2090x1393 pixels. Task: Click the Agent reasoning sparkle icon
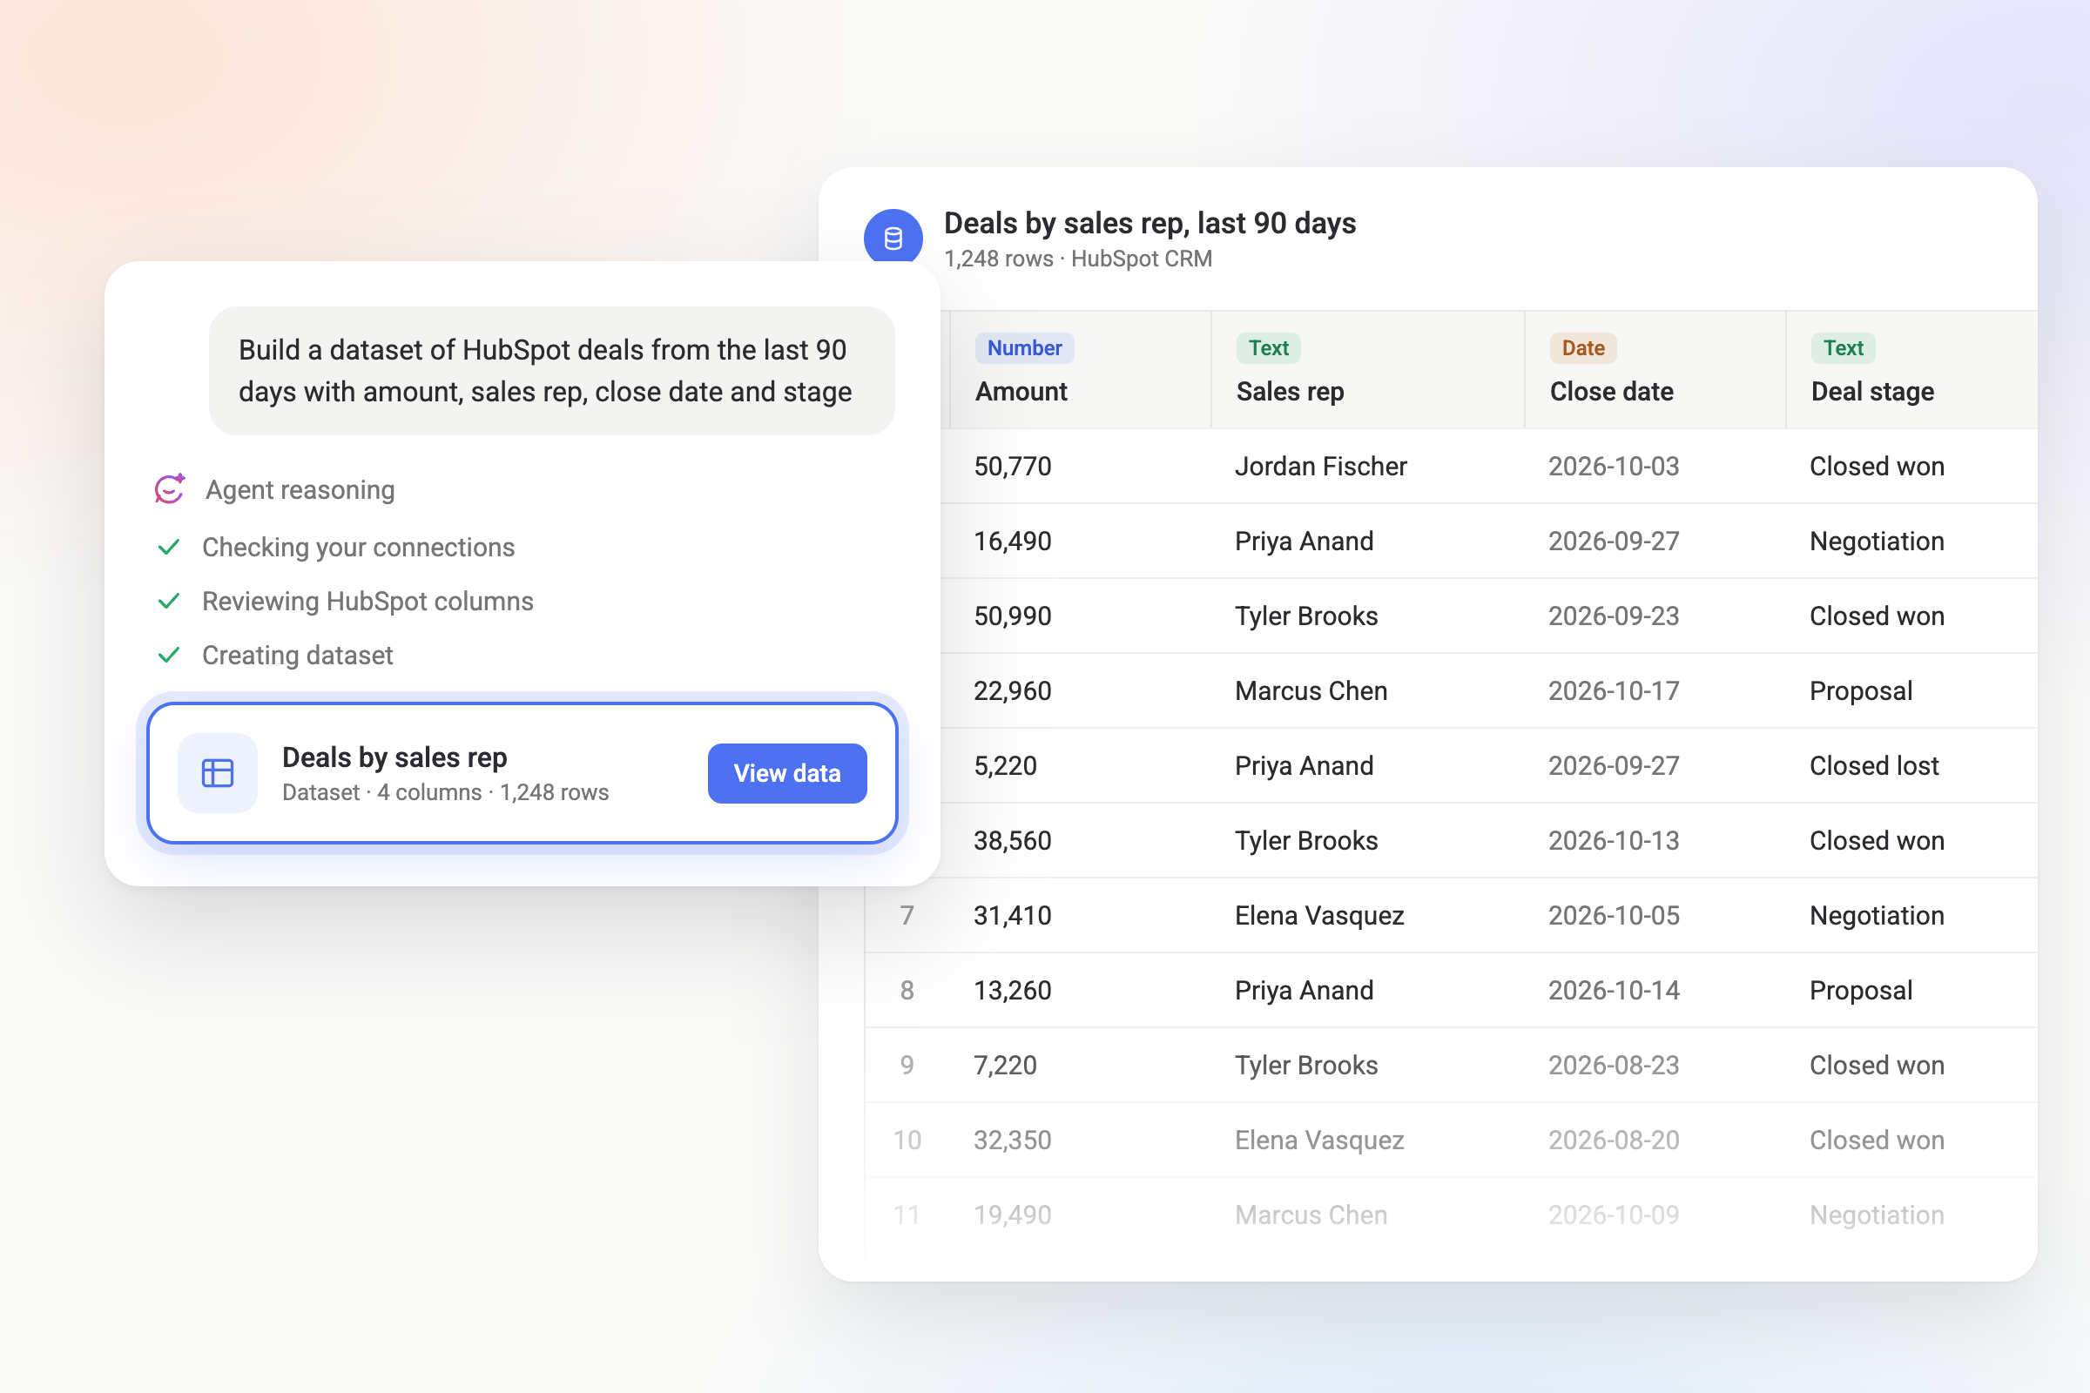point(170,488)
